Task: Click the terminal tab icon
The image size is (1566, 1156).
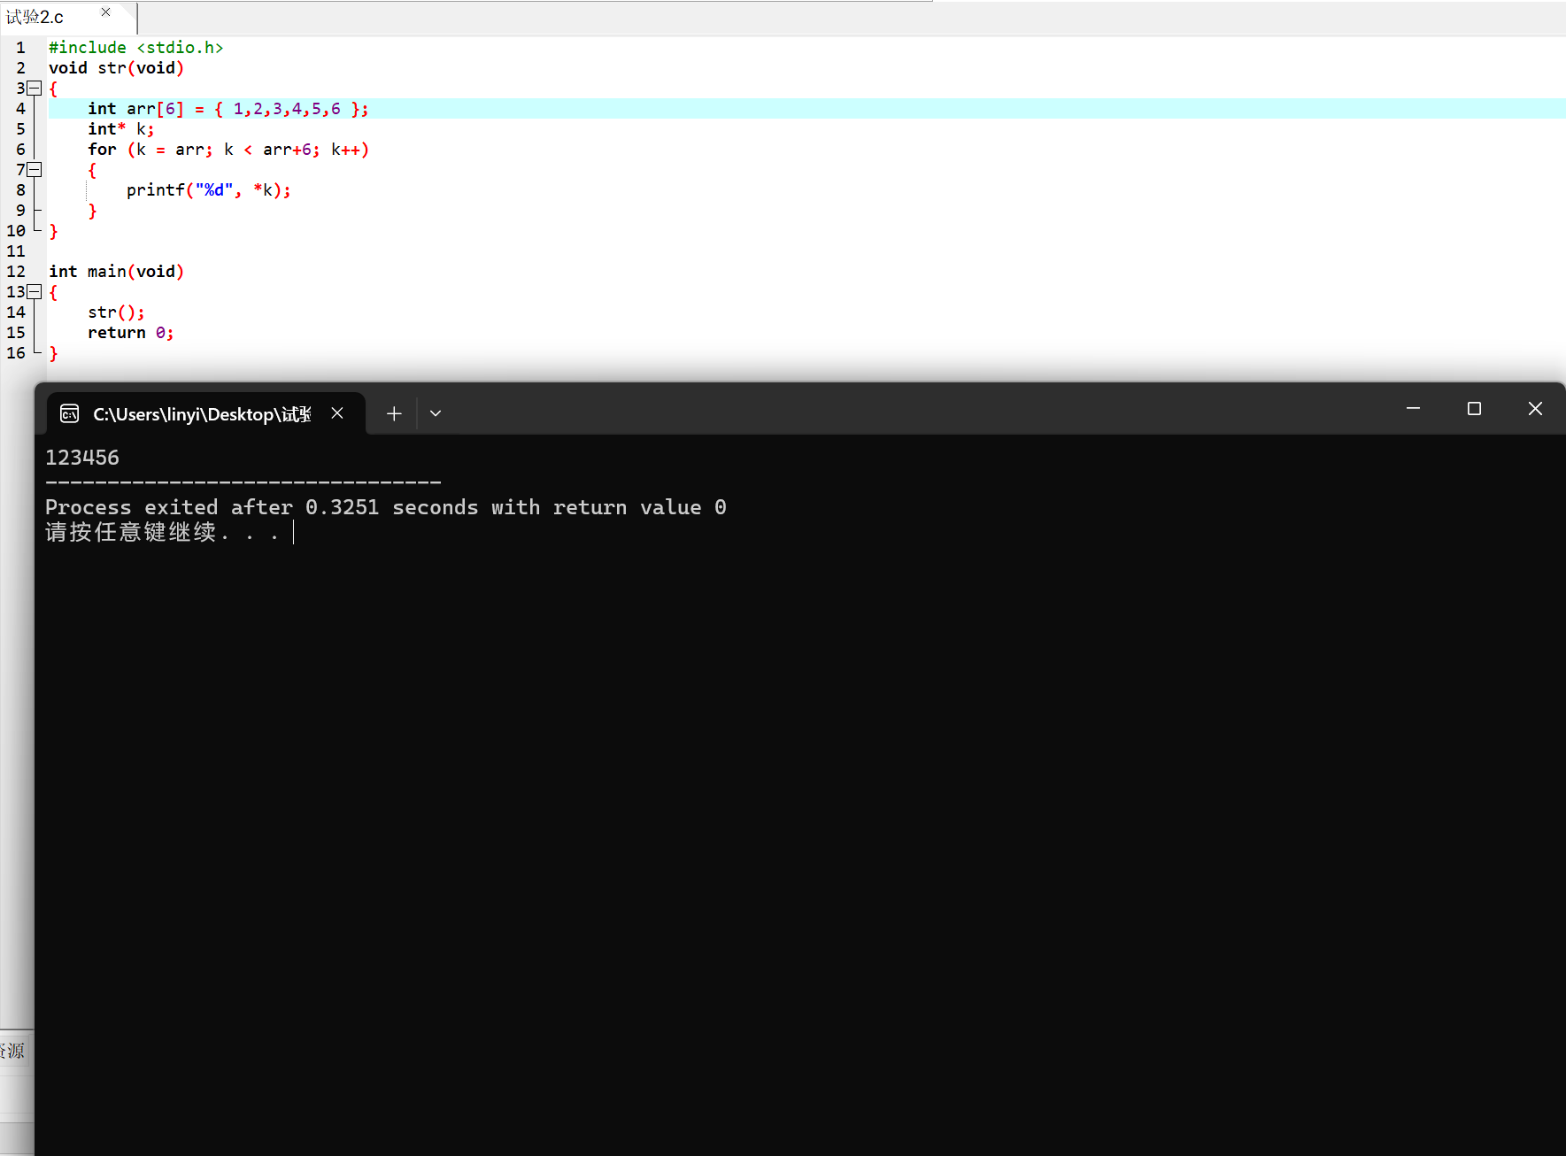Action: pyautogui.click(x=69, y=413)
